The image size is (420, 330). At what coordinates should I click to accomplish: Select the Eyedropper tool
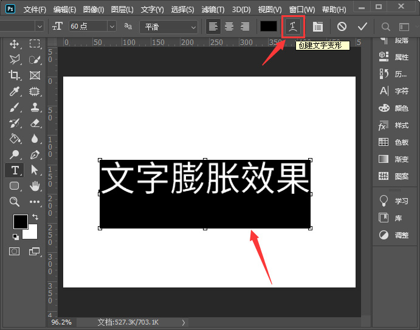pyautogui.click(x=14, y=91)
